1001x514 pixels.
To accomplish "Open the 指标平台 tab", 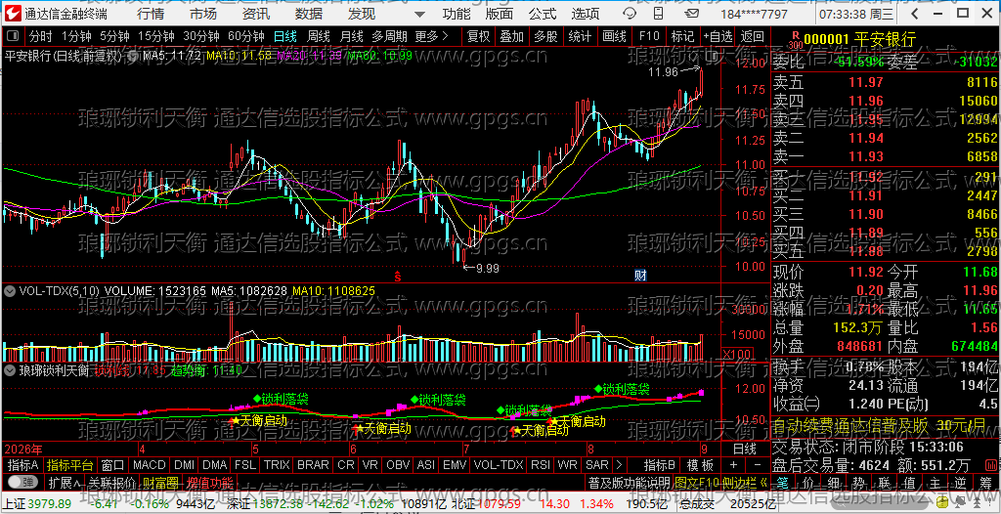I will coord(70,465).
